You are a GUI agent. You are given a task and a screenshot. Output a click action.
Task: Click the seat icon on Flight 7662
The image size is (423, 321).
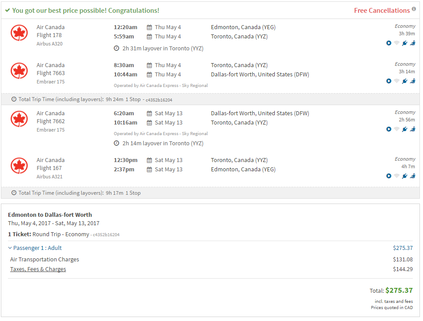[x=413, y=129]
